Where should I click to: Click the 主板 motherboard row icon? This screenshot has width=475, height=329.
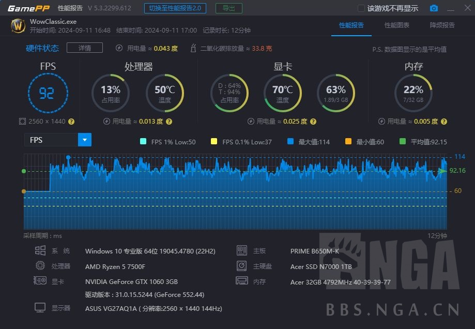(242, 251)
